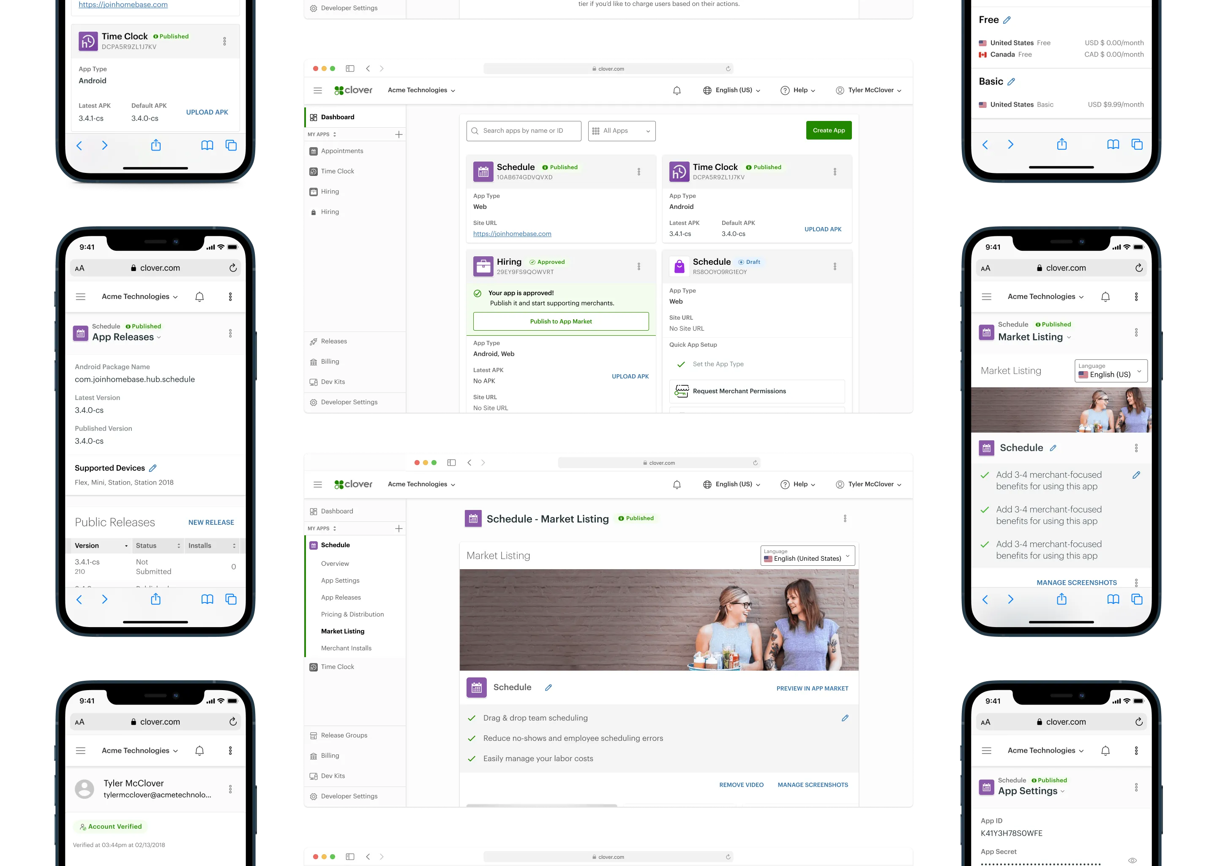Open kebab menu beside Tyler McClover profile on phone

pos(230,789)
